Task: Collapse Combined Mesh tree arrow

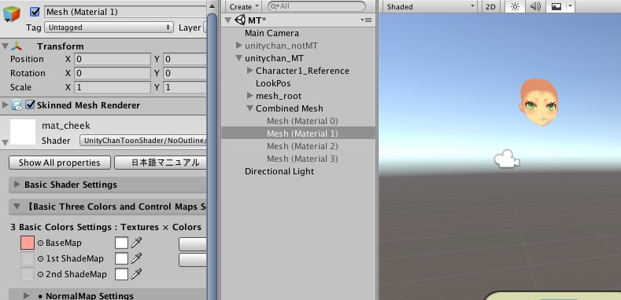Action: (x=250, y=108)
